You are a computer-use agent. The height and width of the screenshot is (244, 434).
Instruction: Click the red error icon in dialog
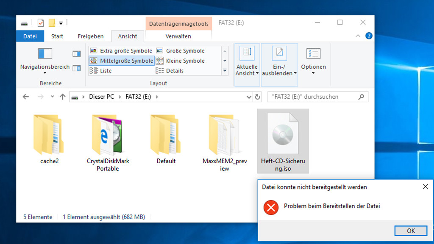coord(271,207)
